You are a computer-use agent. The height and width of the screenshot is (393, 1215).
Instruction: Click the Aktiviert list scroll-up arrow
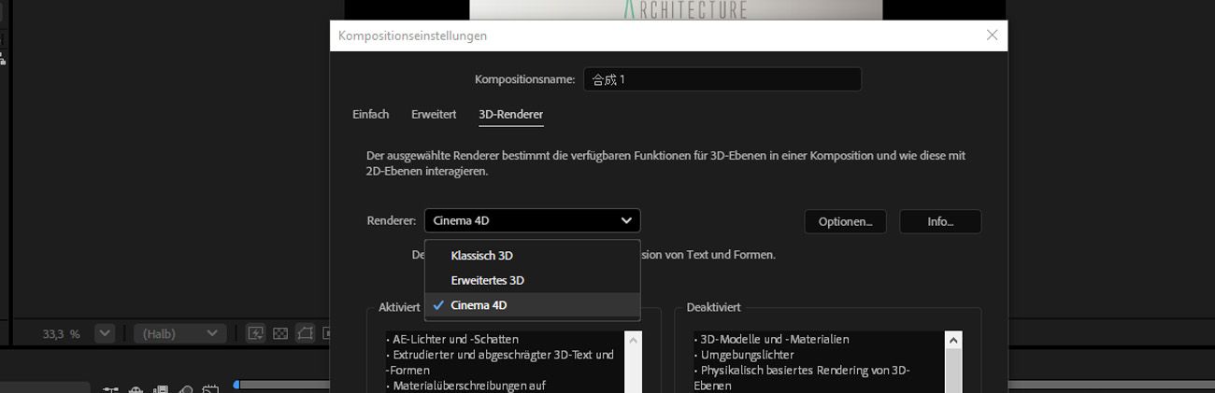coord(634,340)
